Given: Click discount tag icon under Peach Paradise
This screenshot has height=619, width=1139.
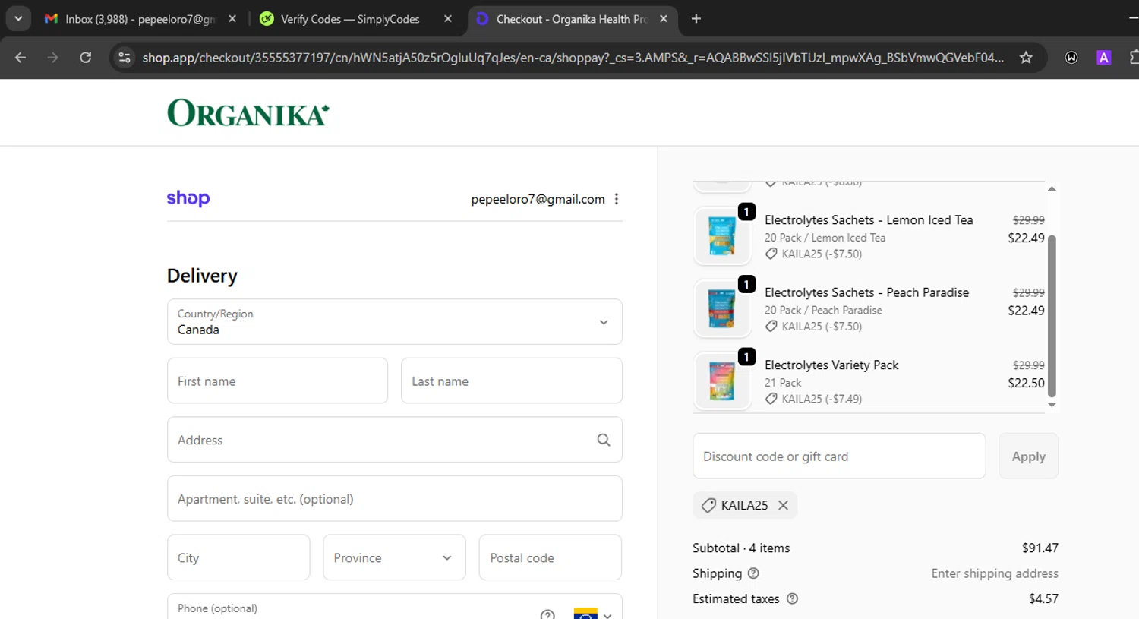Looking at the screenshot, I should click(771, 327).
